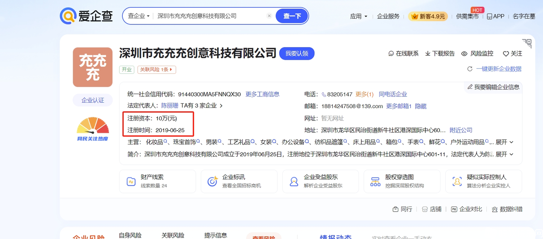
Task: Open the 应用 dropdown menu
Action: 359,16
